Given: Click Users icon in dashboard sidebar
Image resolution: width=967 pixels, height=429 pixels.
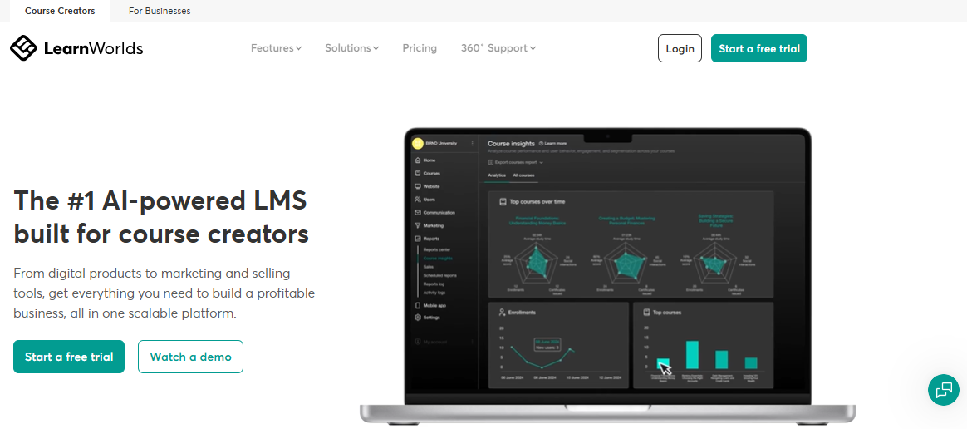Looking at the screenshot, I should [418, 200].
